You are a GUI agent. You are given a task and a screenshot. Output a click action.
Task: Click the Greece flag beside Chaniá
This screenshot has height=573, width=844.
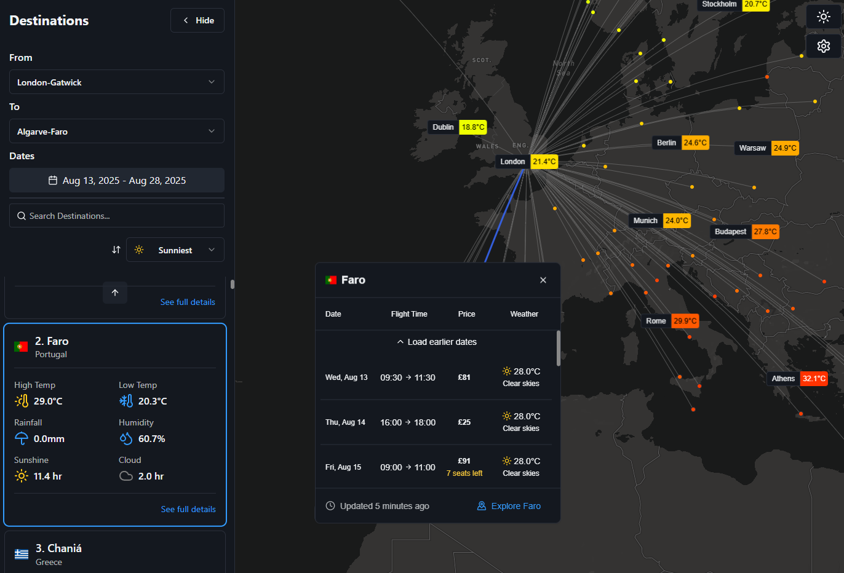[22, 554]
